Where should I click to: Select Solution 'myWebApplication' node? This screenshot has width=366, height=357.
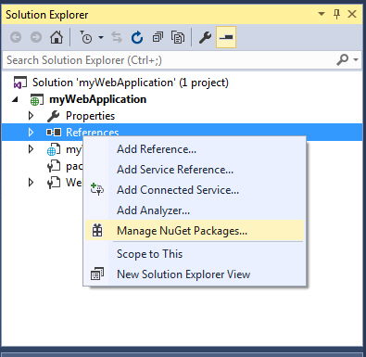[131, 83]
